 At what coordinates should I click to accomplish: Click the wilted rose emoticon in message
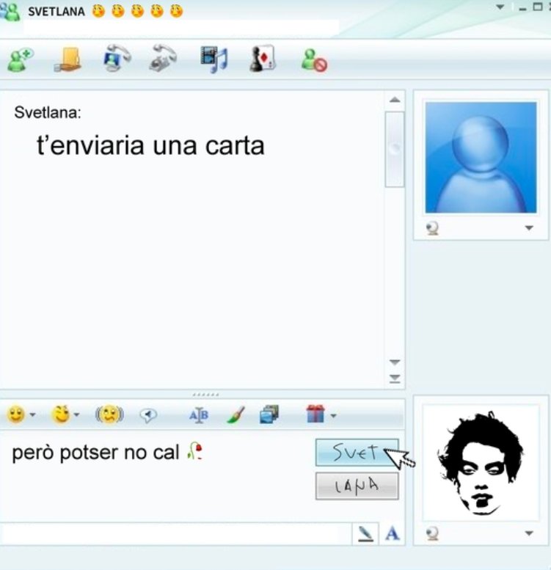point(195,450)
